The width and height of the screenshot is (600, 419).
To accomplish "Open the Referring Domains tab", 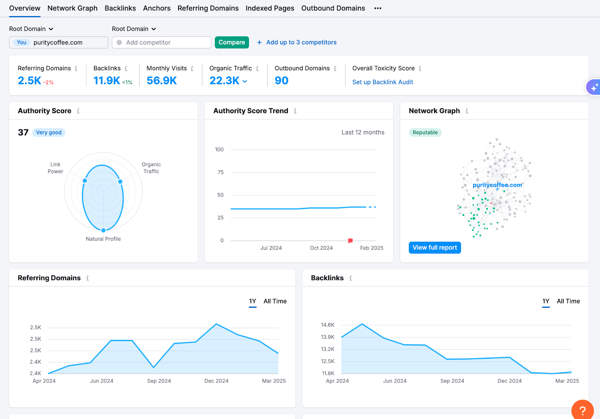I will pos(208,8).
